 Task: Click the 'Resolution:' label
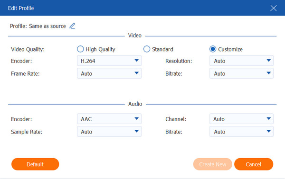pyautogui.click(x=179, y=61)
